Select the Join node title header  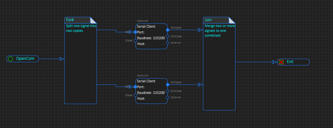208,20
